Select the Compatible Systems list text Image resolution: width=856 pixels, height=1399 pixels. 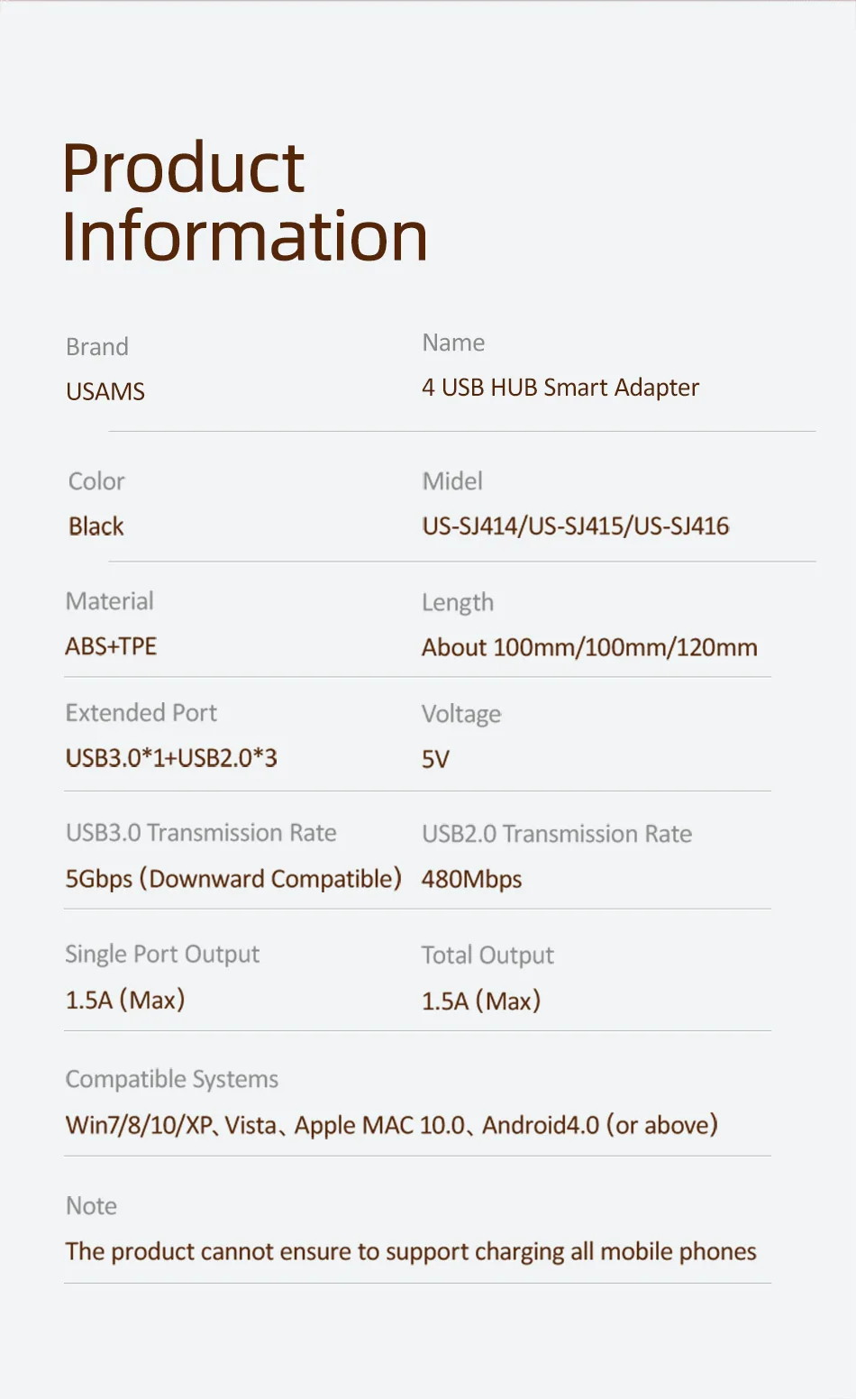(x=391, y=1125)
